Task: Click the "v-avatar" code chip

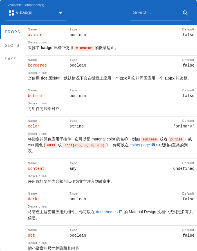Action: [x=84, y=48]
